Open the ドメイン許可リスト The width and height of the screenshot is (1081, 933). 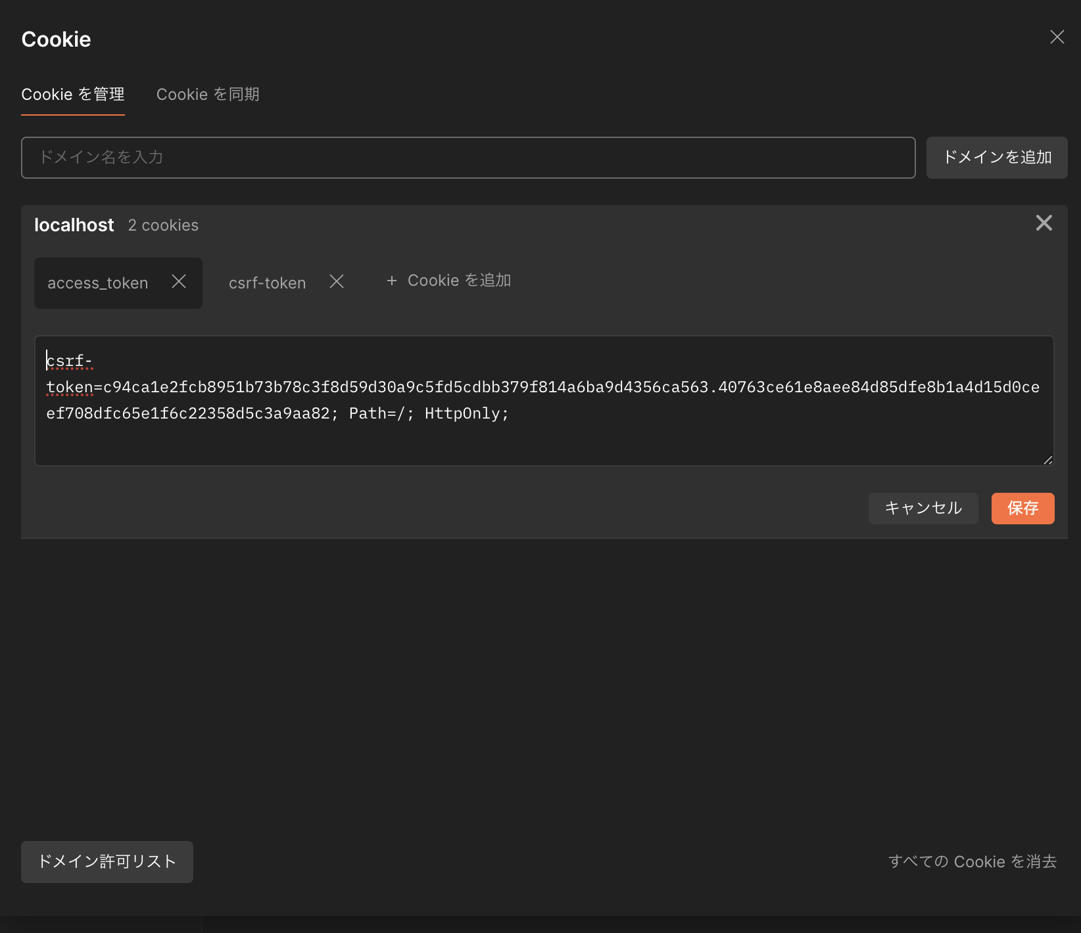[107, 862]
